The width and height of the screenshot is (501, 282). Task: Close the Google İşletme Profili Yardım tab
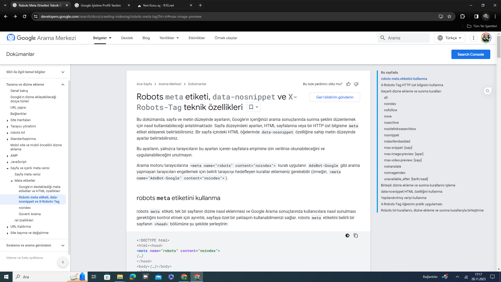129,5
